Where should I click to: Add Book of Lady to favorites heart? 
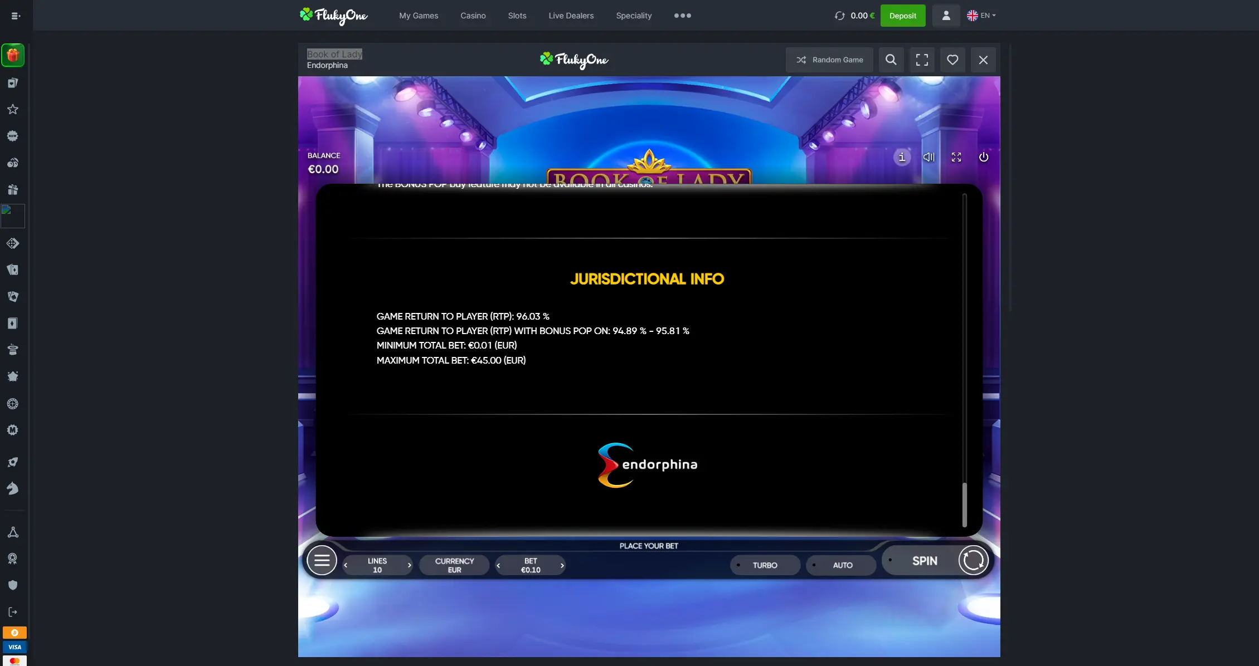pyautogui.click(x=953, y=60)
